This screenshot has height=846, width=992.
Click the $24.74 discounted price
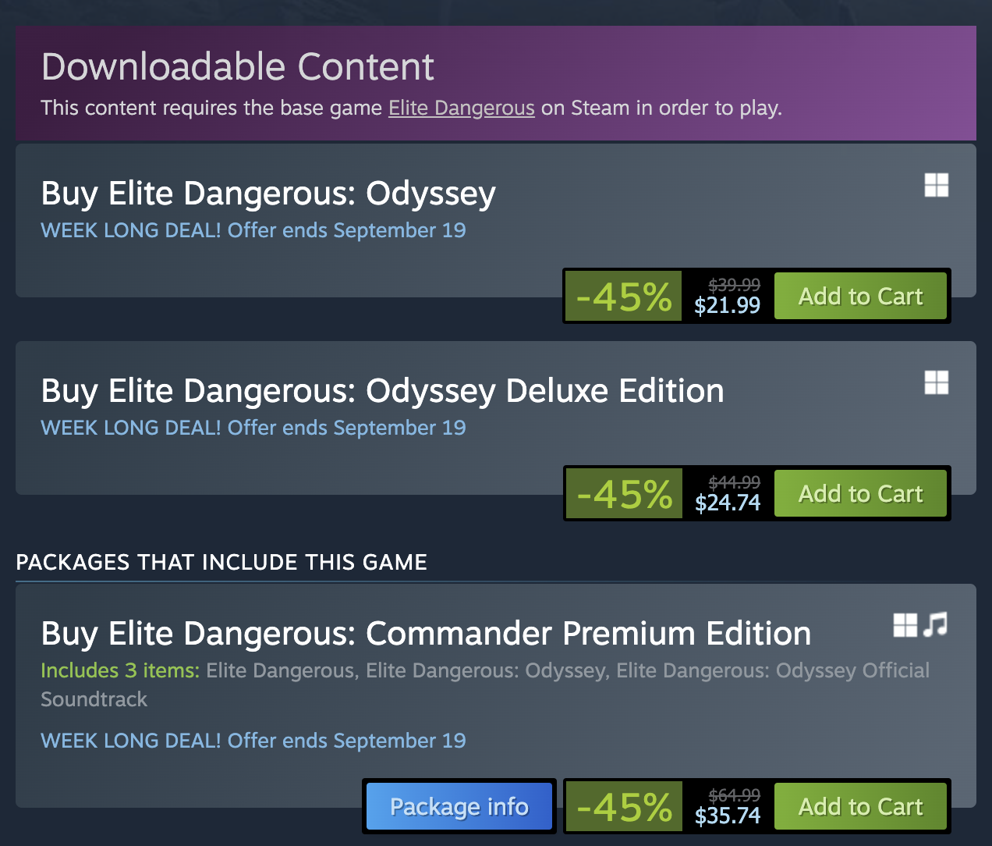point(727,503)
